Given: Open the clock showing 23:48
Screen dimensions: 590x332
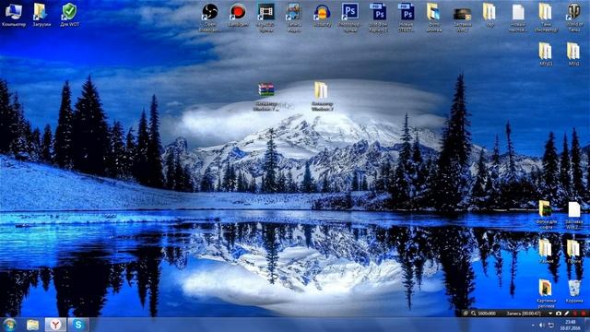Looking at the screenshot, I should click(570, 325).
